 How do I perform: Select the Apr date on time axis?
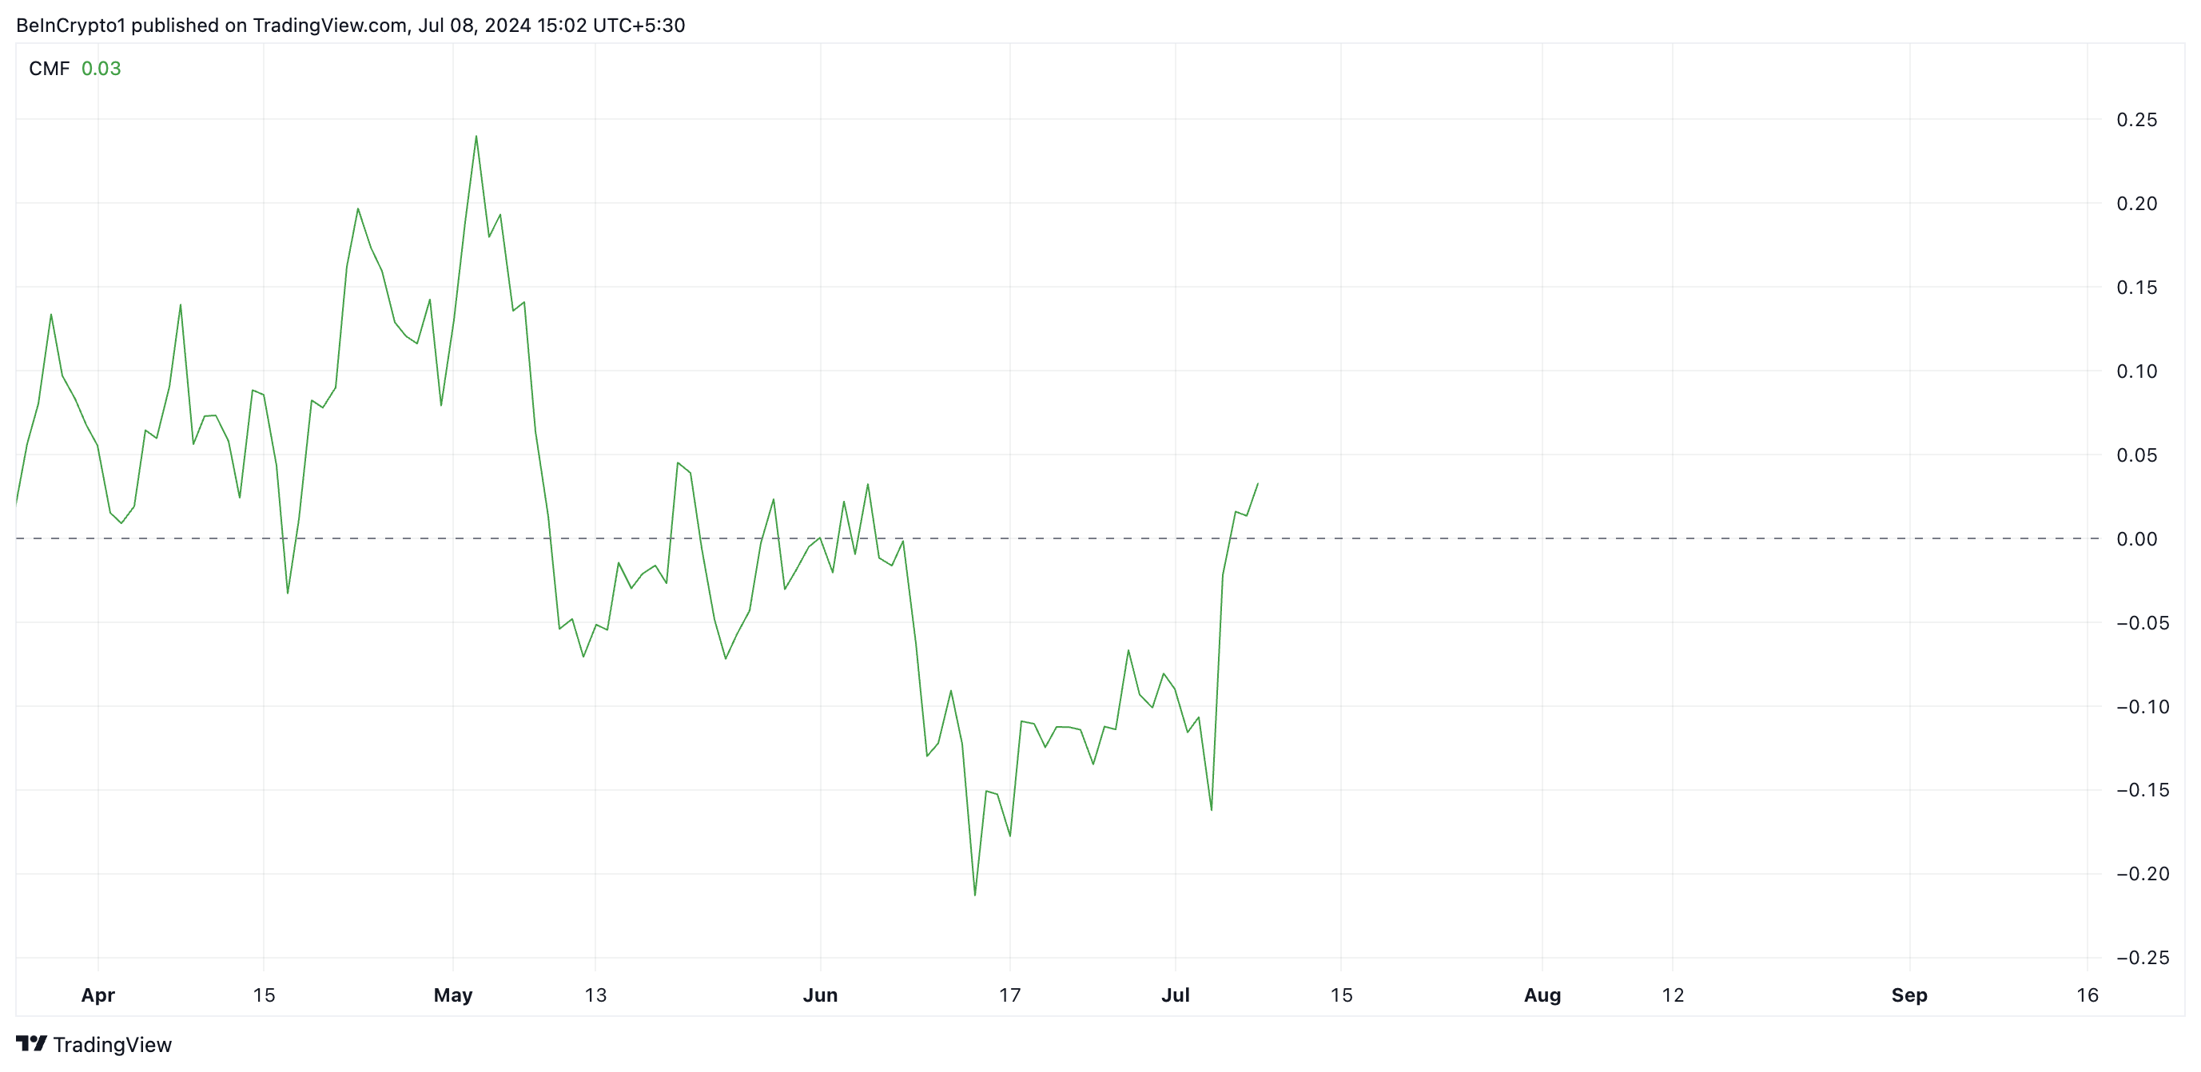tap(98, 995)
